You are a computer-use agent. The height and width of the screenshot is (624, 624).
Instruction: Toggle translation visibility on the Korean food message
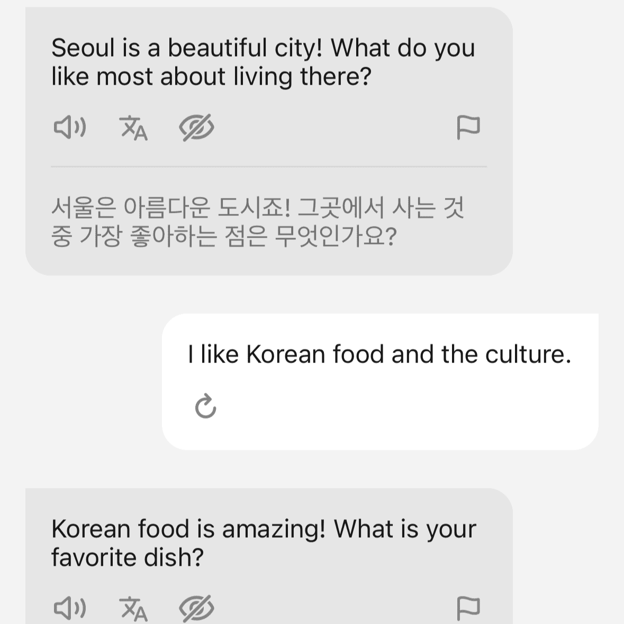[x=196, y=608]
